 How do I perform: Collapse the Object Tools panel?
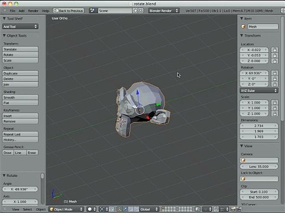click(4, 35)
